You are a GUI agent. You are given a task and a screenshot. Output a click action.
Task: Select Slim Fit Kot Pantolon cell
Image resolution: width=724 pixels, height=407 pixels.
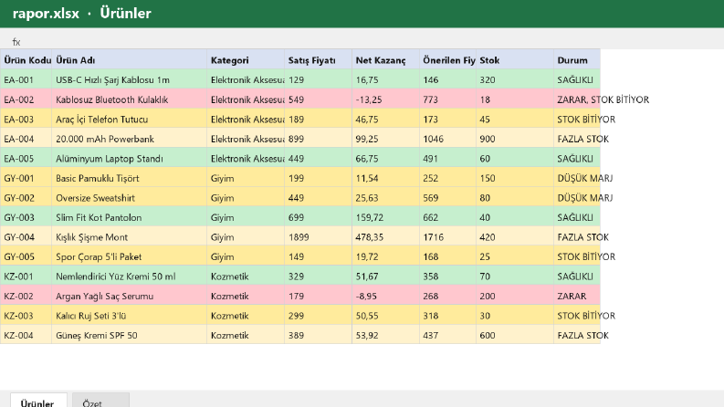tap(130, 217)
